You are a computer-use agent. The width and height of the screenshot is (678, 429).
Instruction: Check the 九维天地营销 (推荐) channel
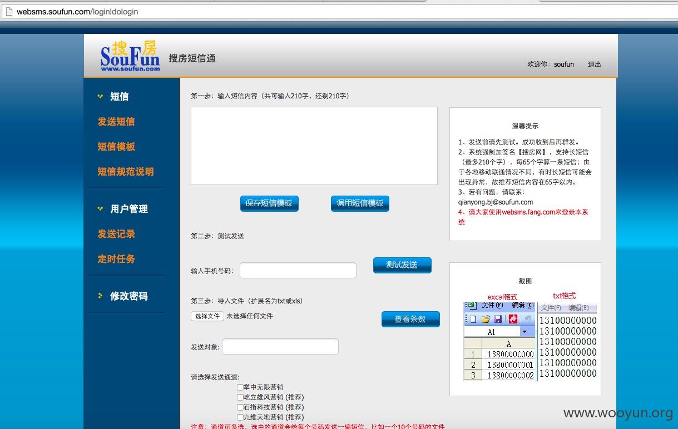240,417
